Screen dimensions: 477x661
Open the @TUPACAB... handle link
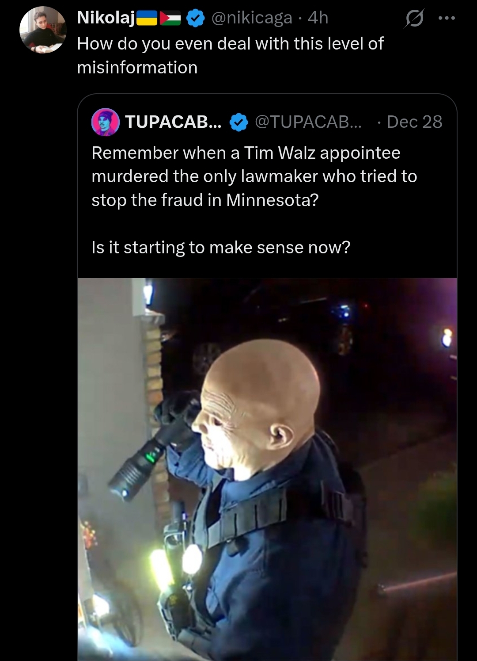click(308, 122)
